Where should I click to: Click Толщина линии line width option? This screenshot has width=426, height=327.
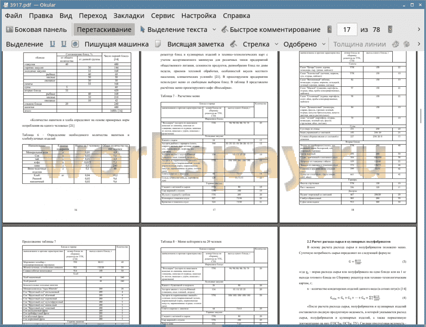pyautogui.click(x=360, y=44)
